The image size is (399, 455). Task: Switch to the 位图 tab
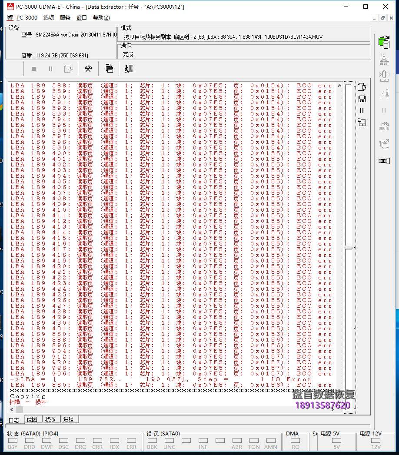[x=32, y=419]
